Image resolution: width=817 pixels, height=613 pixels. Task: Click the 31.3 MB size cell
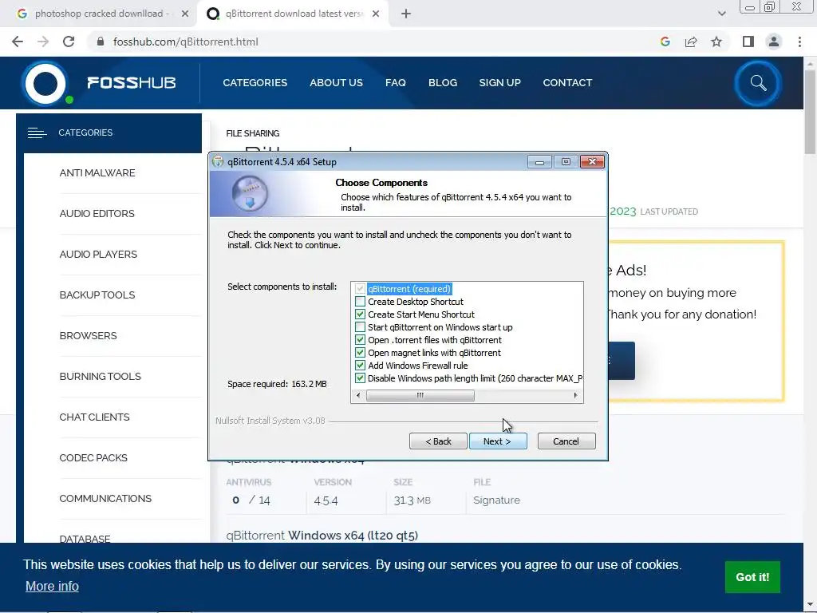coord(412,500)
